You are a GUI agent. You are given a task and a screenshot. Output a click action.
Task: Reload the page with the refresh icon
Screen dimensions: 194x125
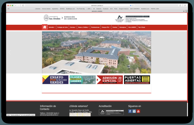133,6
